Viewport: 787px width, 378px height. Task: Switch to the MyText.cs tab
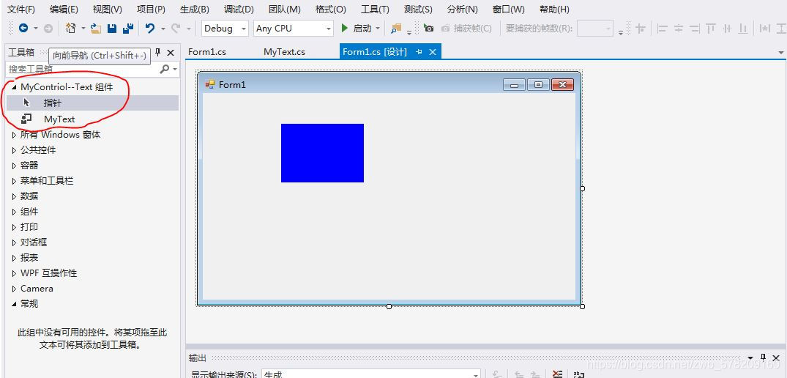point(284,52)
